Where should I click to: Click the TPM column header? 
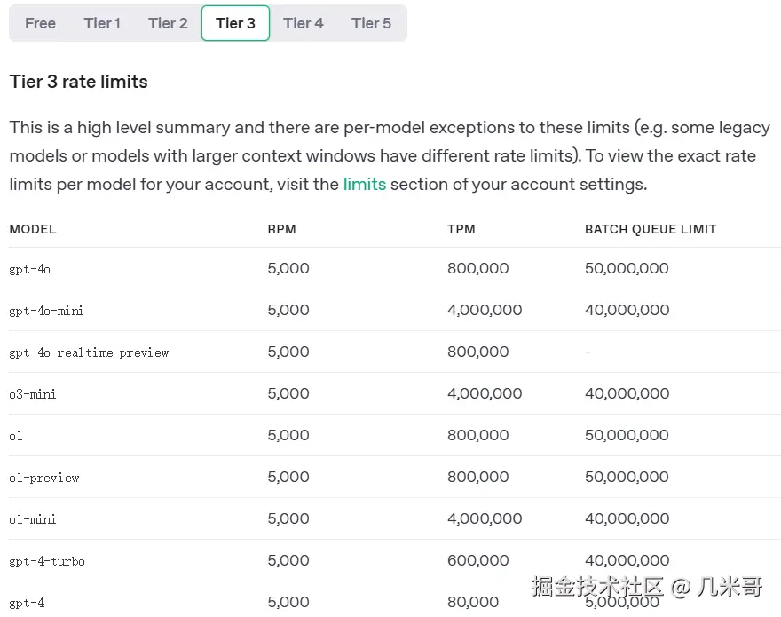tap(461, 229)
